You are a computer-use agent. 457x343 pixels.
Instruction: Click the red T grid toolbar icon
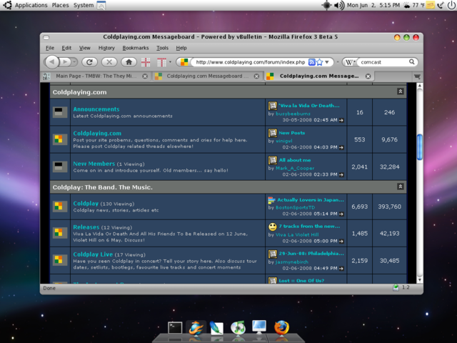point(161,62)
